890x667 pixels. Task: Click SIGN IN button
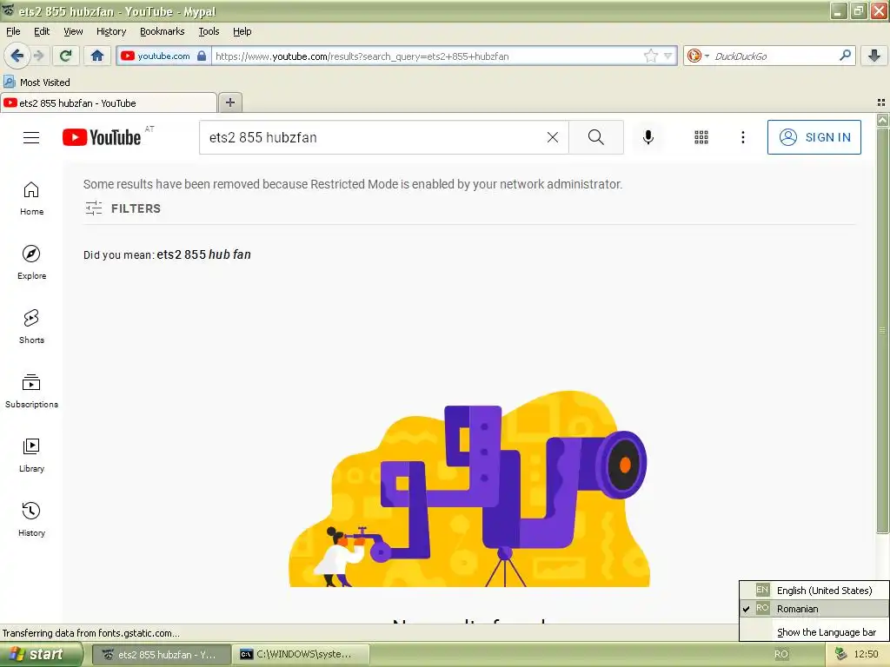pos(814,137)
